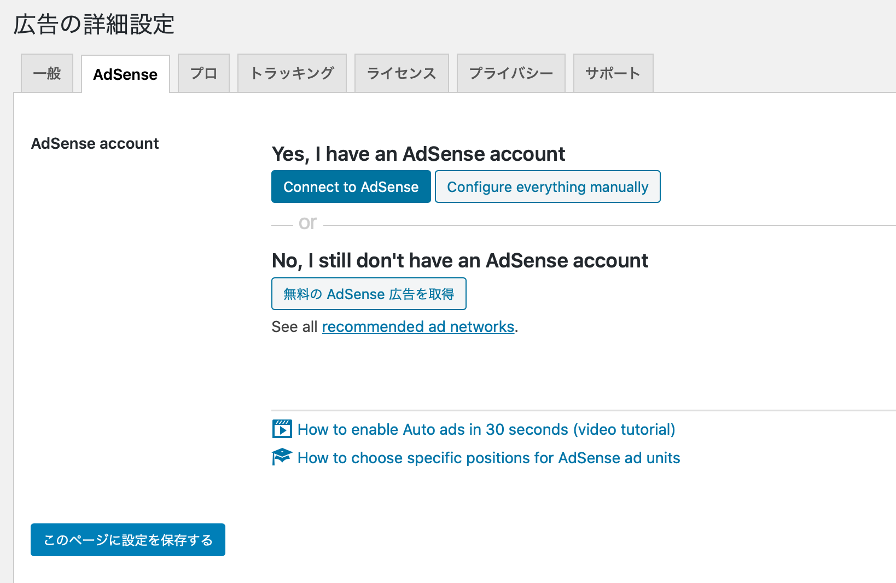Click 'Yes, I have an AdSense account' heading

click(418, 154)
